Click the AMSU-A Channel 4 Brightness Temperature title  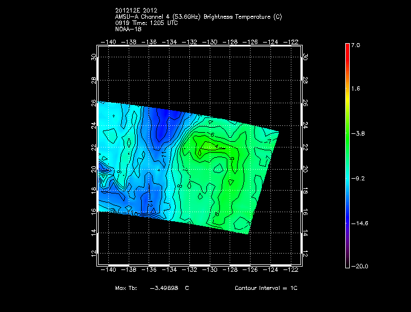pos(198,16)
